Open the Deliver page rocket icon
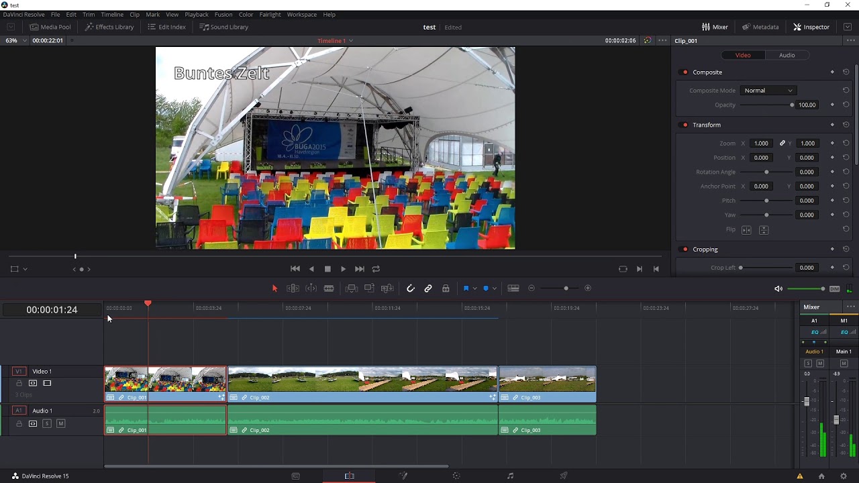This screenshot has width=859, height=483. [x=564, y=476]
